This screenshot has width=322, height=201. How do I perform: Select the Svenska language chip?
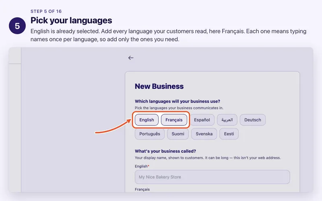pyautogui.click(x=204, y=134)
